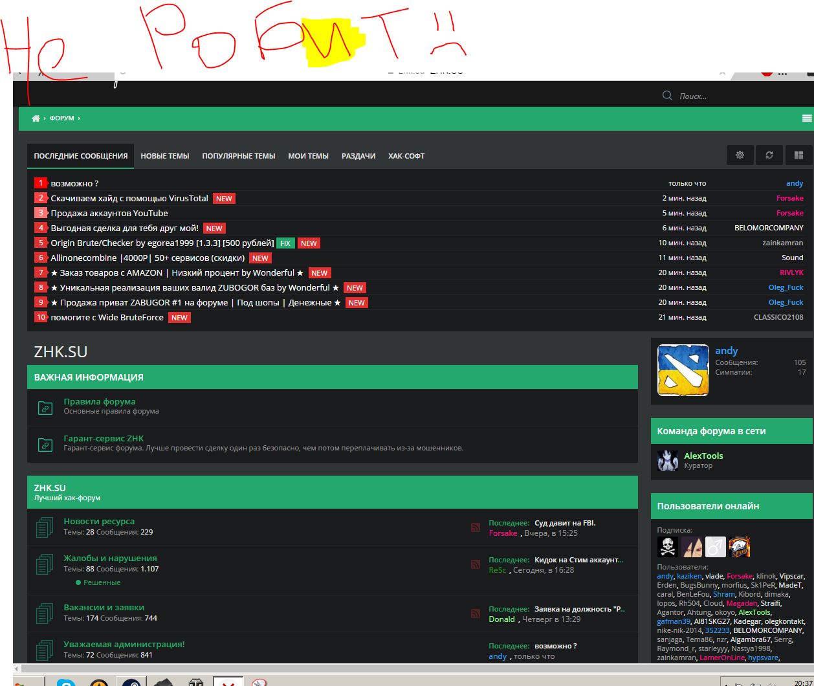Open AlexTools name in Команда форума
Image resolution: width=814 pixels, height=686 pixels.
[703, 456]
